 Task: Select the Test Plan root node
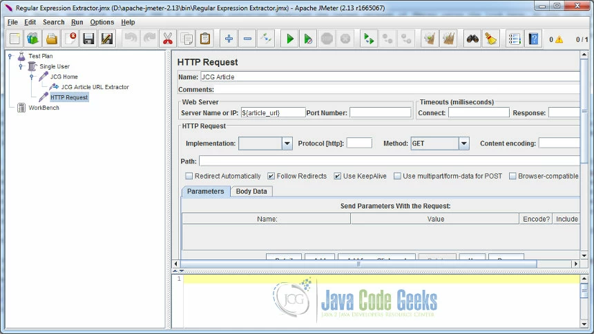point(41,56)
